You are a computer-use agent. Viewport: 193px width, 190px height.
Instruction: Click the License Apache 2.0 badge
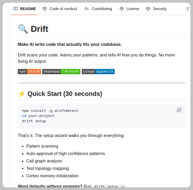click(98, 72)
